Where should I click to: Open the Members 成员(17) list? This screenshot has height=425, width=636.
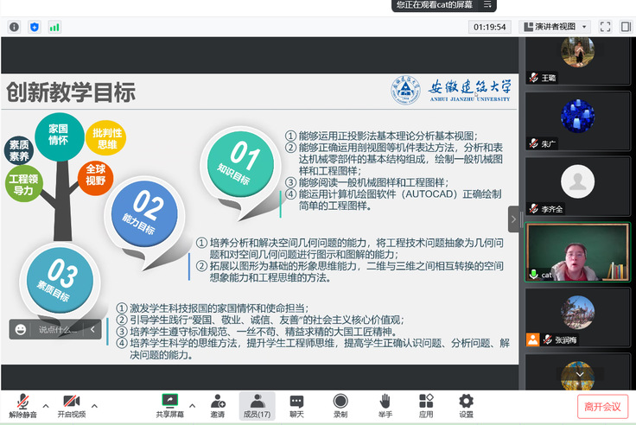pos(257,405)
